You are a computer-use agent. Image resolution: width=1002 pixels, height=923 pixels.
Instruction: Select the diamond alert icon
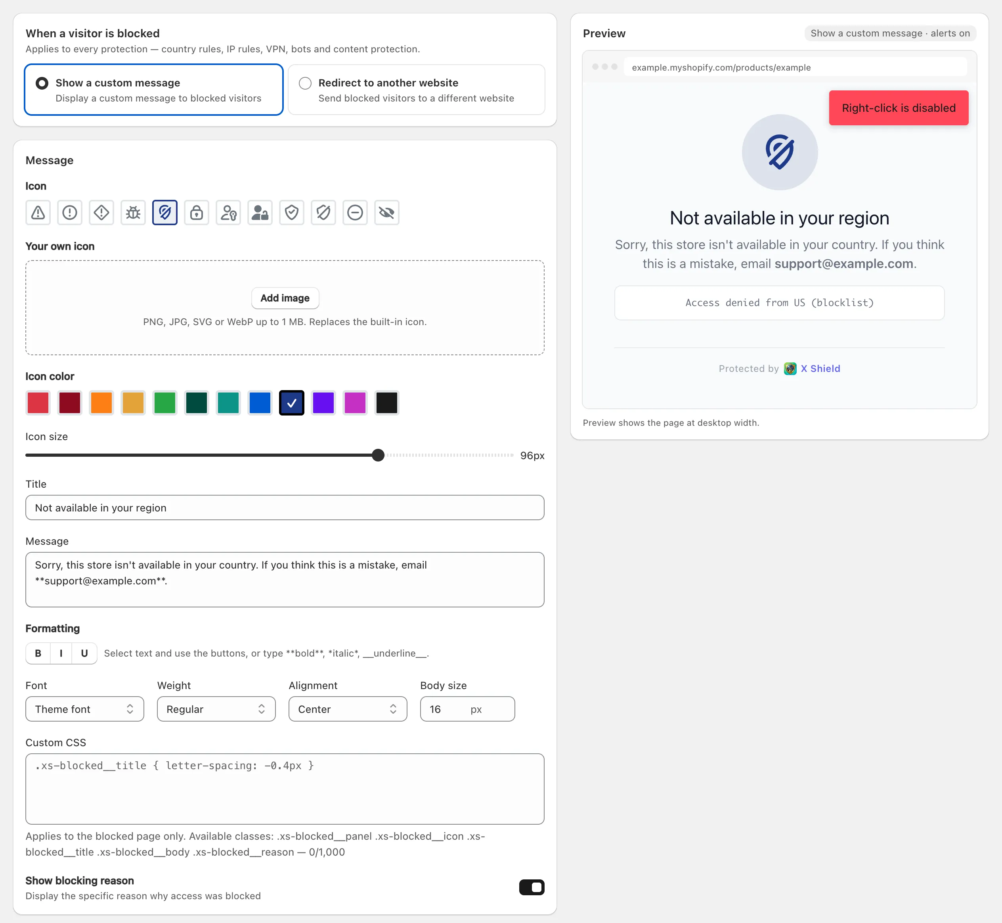101,213
